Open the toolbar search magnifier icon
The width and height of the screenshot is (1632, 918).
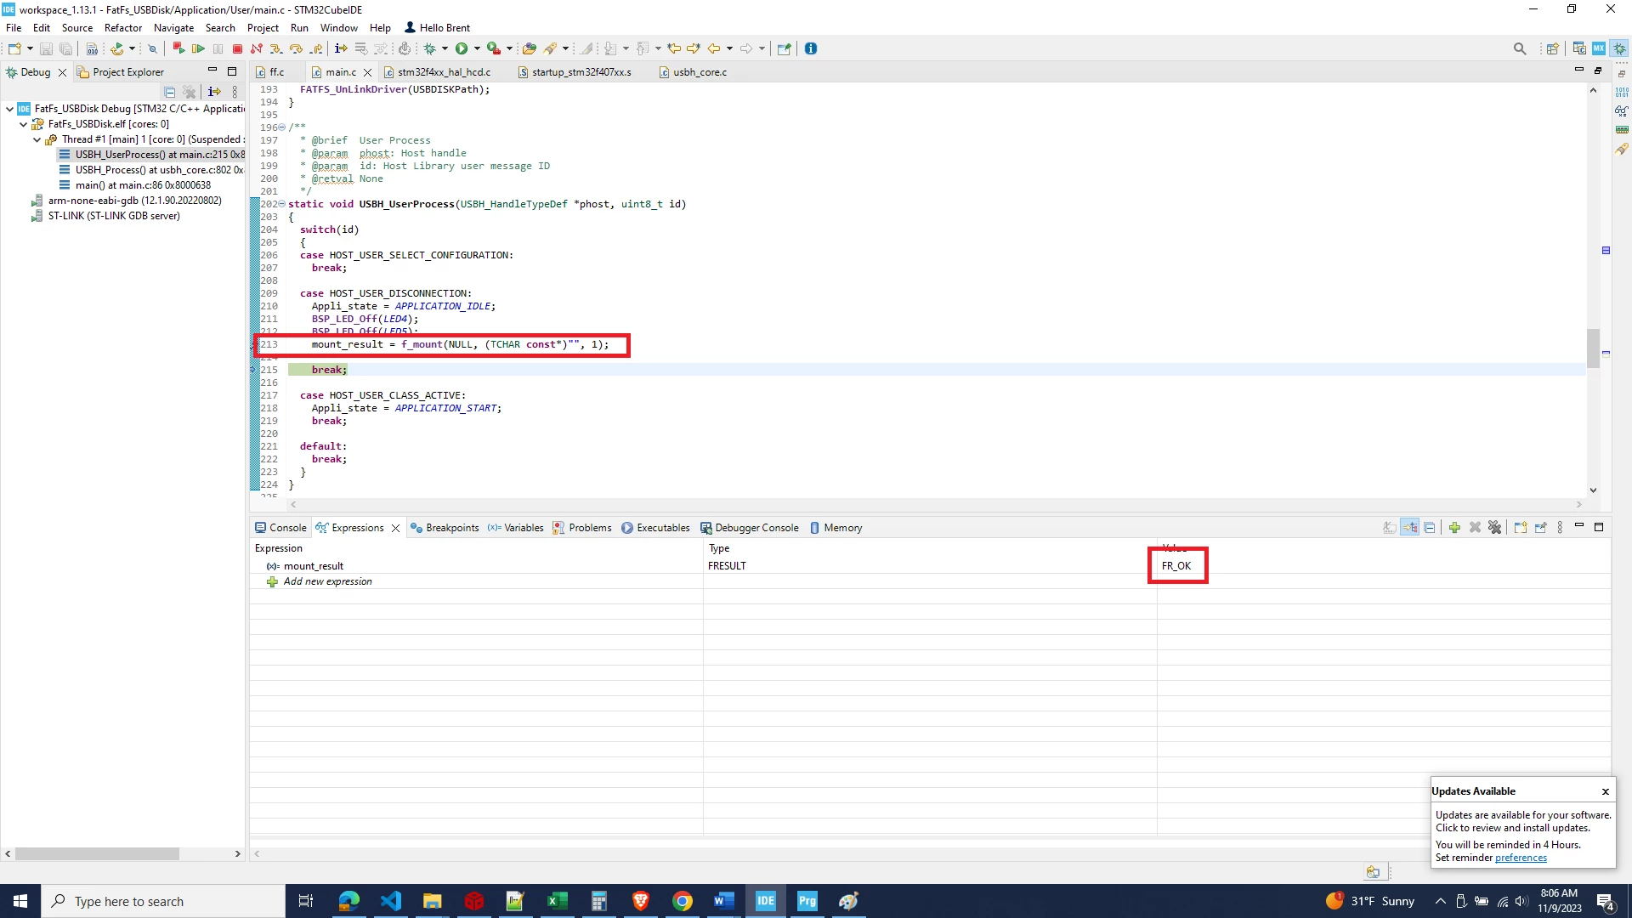click(x=1520, y=48)
